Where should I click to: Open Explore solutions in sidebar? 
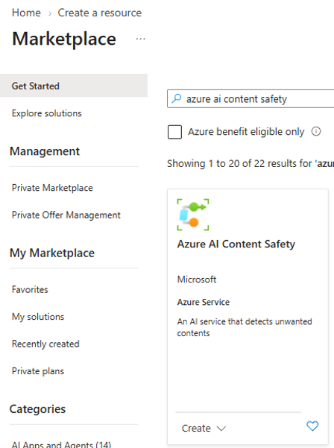click(x=46, y=113)
